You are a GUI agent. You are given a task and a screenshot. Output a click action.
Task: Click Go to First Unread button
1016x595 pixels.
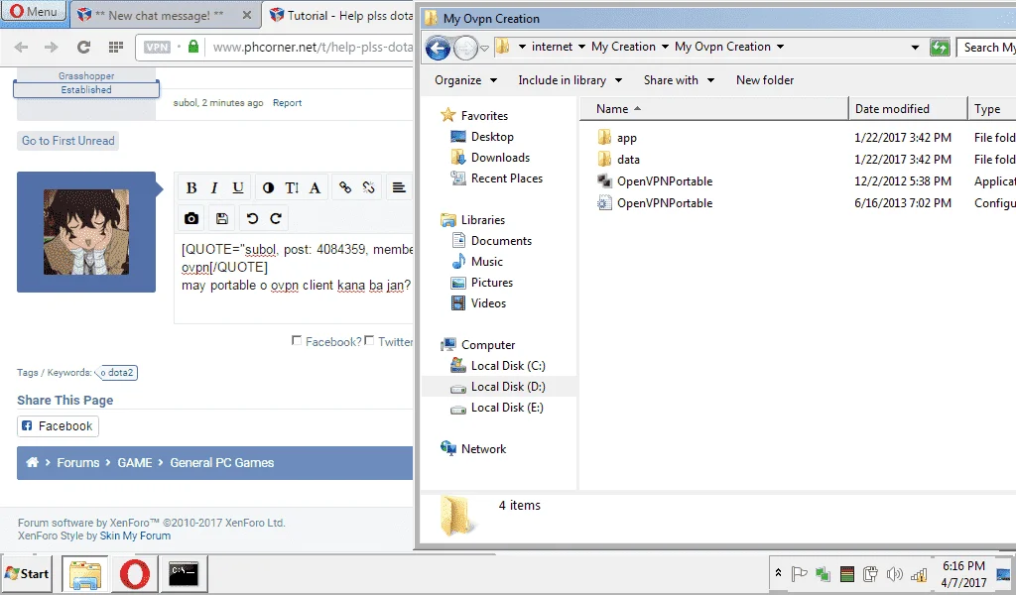coord(68,141)
